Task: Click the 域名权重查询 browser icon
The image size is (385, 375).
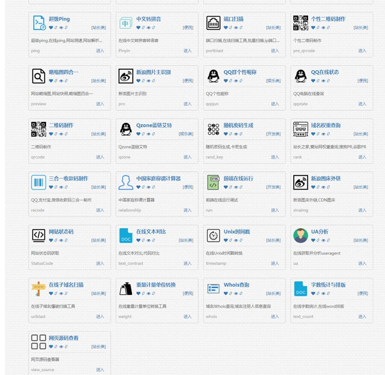Action: pyautogui.click(x=301, y=129)
